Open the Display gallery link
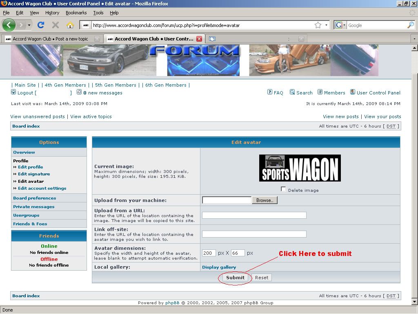Viewport: 418px width, 314px height. (219, 267)
